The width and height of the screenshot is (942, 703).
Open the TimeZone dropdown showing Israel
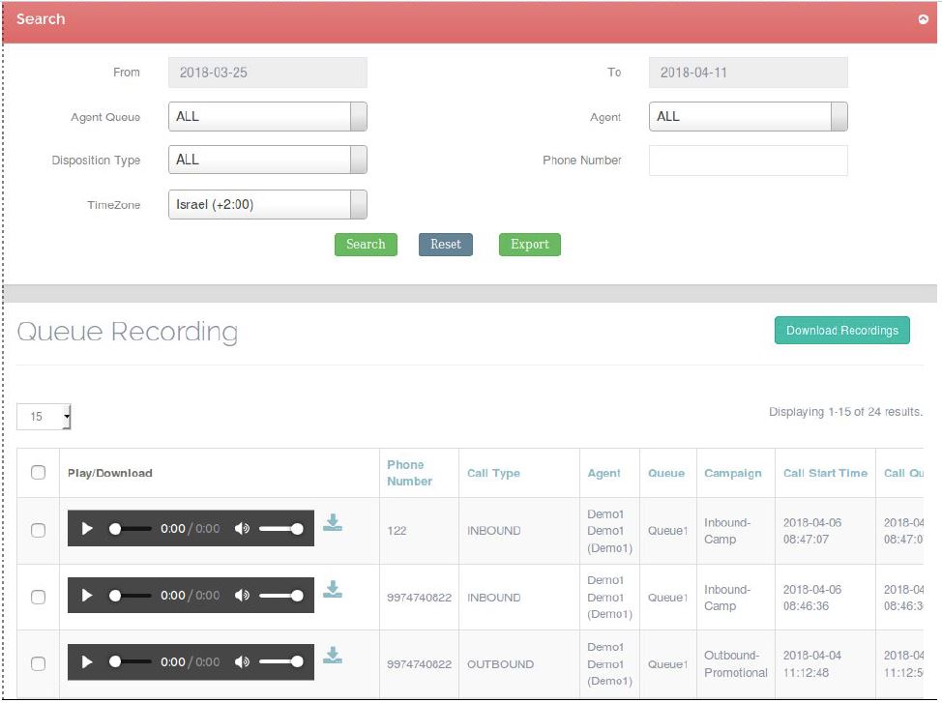pyautogui.click(x=267, y=204)
